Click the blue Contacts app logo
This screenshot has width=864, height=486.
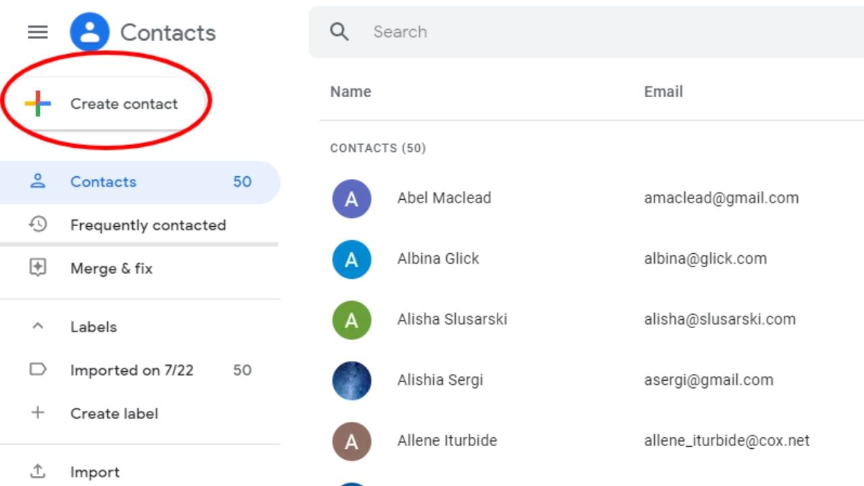[x=90, y=32]
